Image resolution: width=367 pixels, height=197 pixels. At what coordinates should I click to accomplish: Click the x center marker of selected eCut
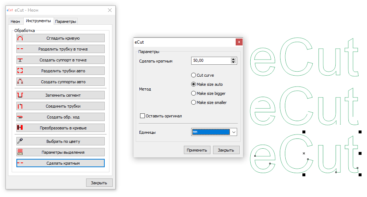[x=304, y=153]
